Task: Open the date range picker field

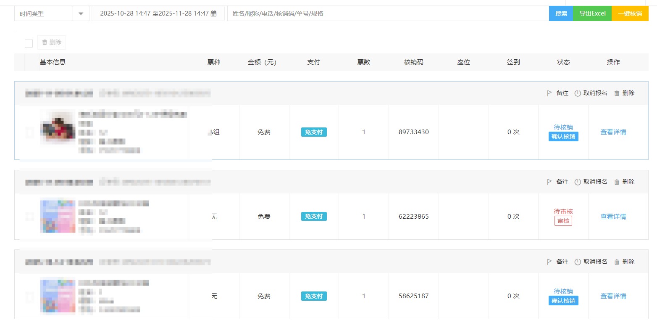Action: 154,13
